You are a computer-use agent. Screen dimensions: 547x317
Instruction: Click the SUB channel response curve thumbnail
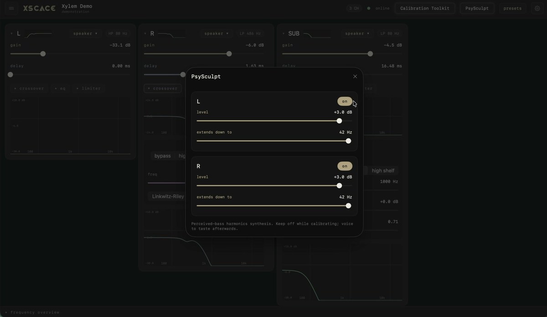[317, 34]
